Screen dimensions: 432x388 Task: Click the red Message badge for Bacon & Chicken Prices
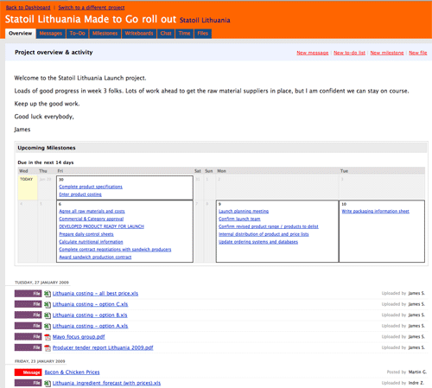(x=28, y=372)
